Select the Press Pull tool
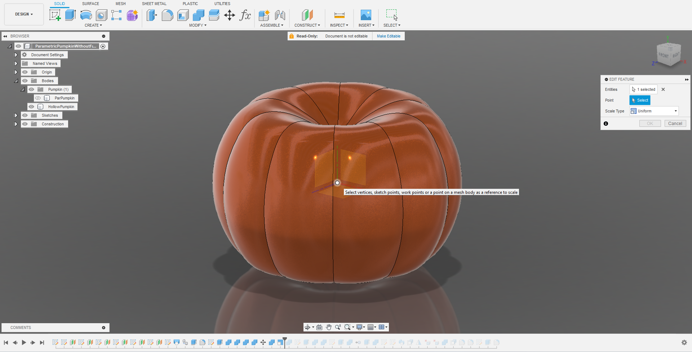Screen dimensions: 692x352 [152, 15]
